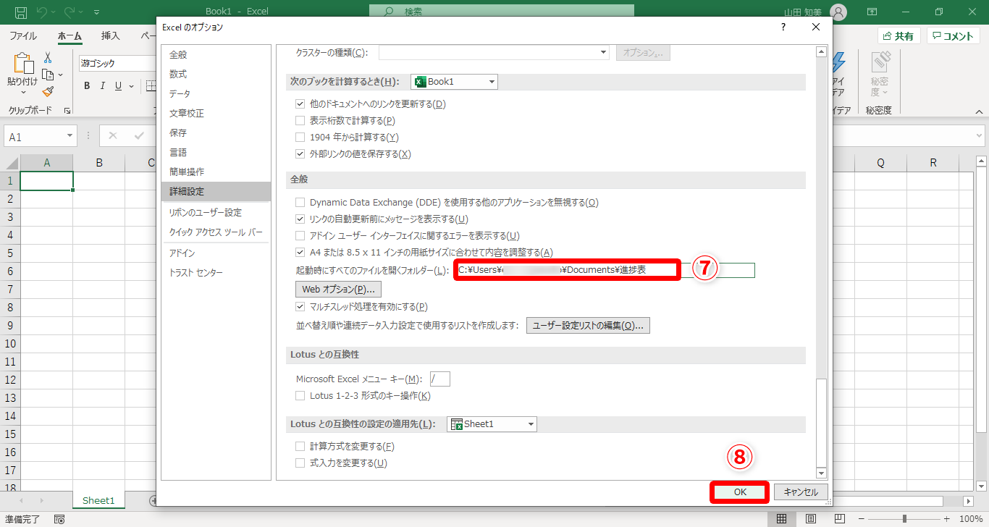Activate the Format Painter brush
989x527 pixels.
48,92
